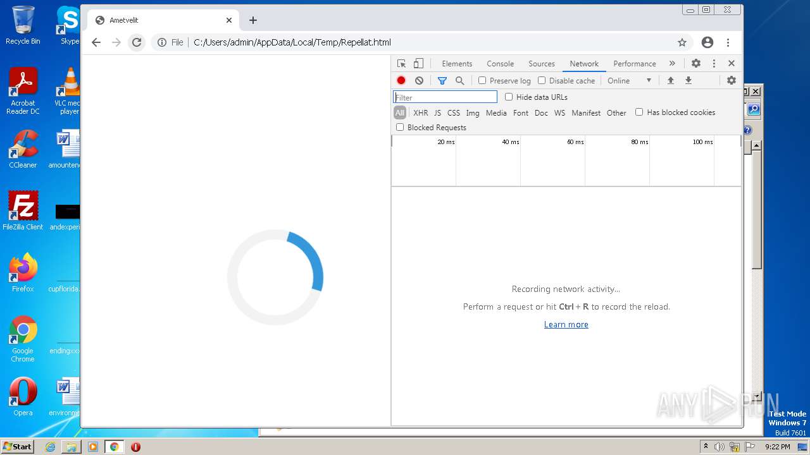Enable Disable cache checkbox
This screenshot has height=455, width=810.
pyautogui.click(x=542, y=81)
